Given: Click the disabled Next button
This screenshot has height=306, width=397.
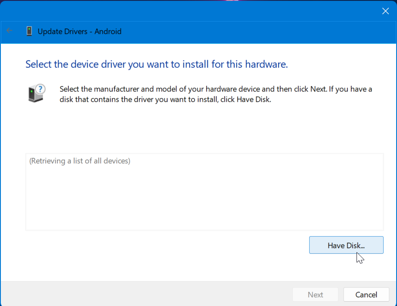Looking at the screenshot, I should click(315, 294).
